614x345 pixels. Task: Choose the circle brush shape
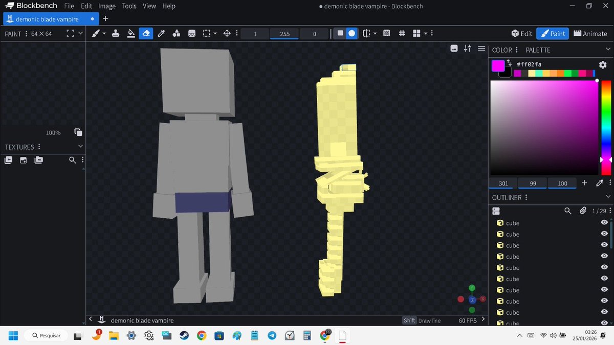[352, 33]
